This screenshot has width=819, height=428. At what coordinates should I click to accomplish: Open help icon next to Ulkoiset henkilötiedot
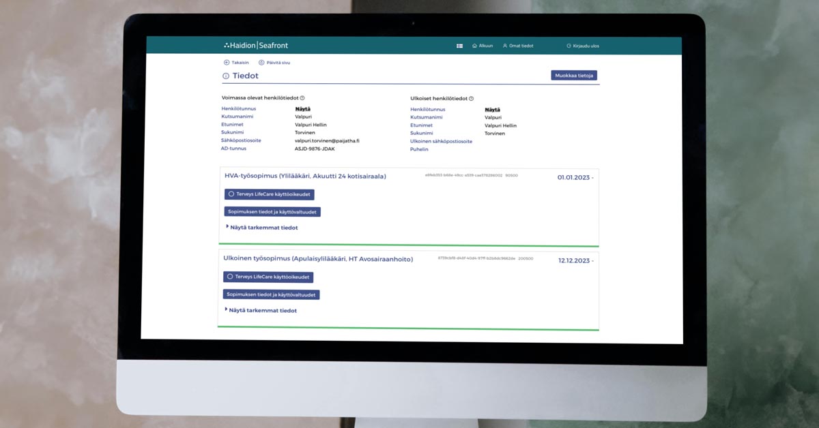(472, 99)
